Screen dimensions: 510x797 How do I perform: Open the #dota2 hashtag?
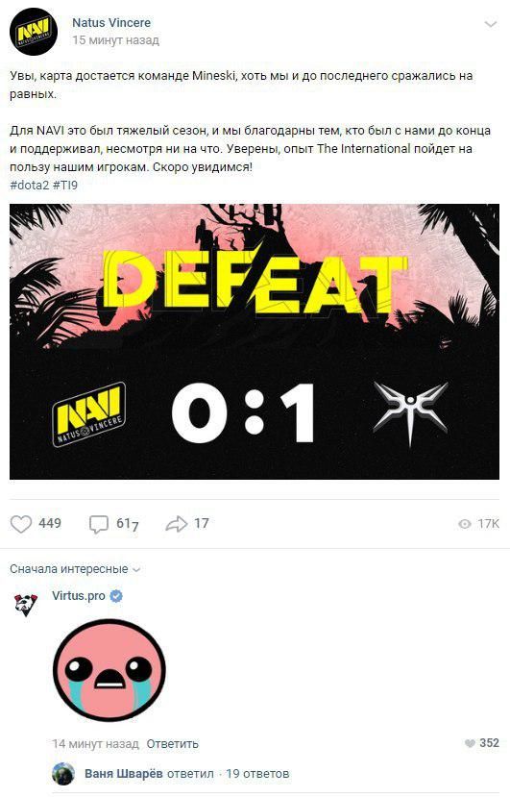pyautogui.click(x=29, y=185)
